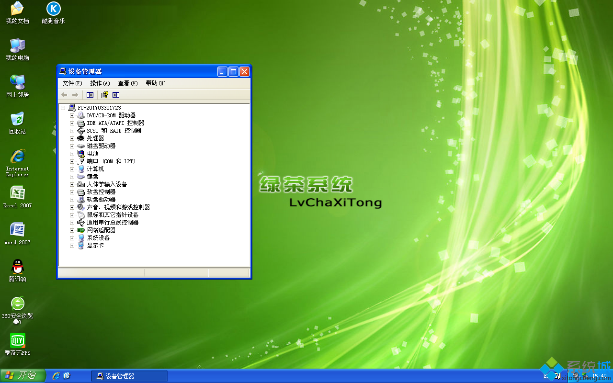The height and width of the screenshot is (383, 613).
Task: Open the 文件(F) menu
Action: [x=72, y=83]
